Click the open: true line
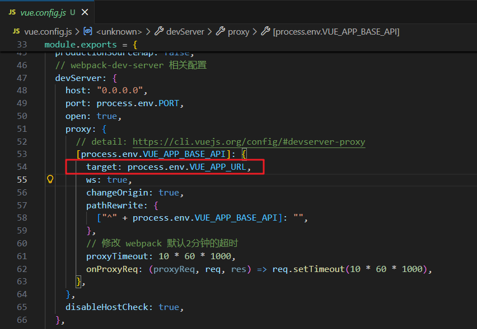477x329 pixels. pos(93,116)
